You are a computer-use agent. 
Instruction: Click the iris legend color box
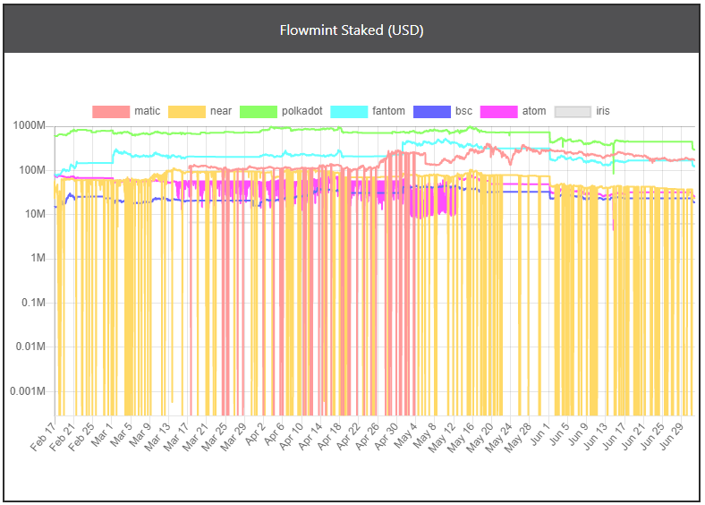tap(573, 112)
